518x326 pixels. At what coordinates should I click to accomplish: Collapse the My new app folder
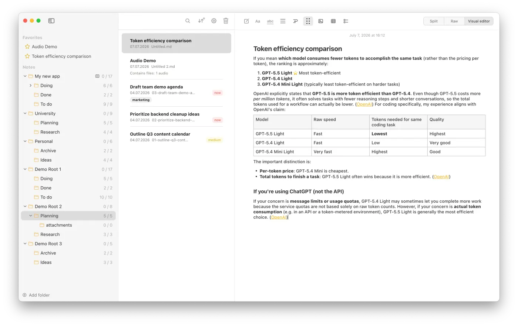[x=25, y=76]
